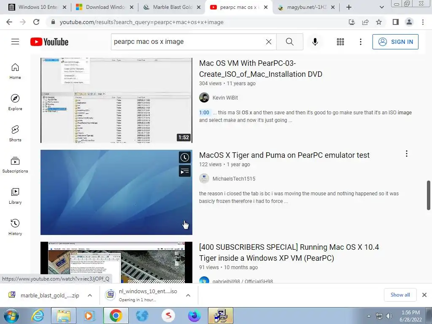Screen dimensions: 432x324
Task: Open the blue Tiger desktop video thumbnail
Action: click(x=116, y=192)
